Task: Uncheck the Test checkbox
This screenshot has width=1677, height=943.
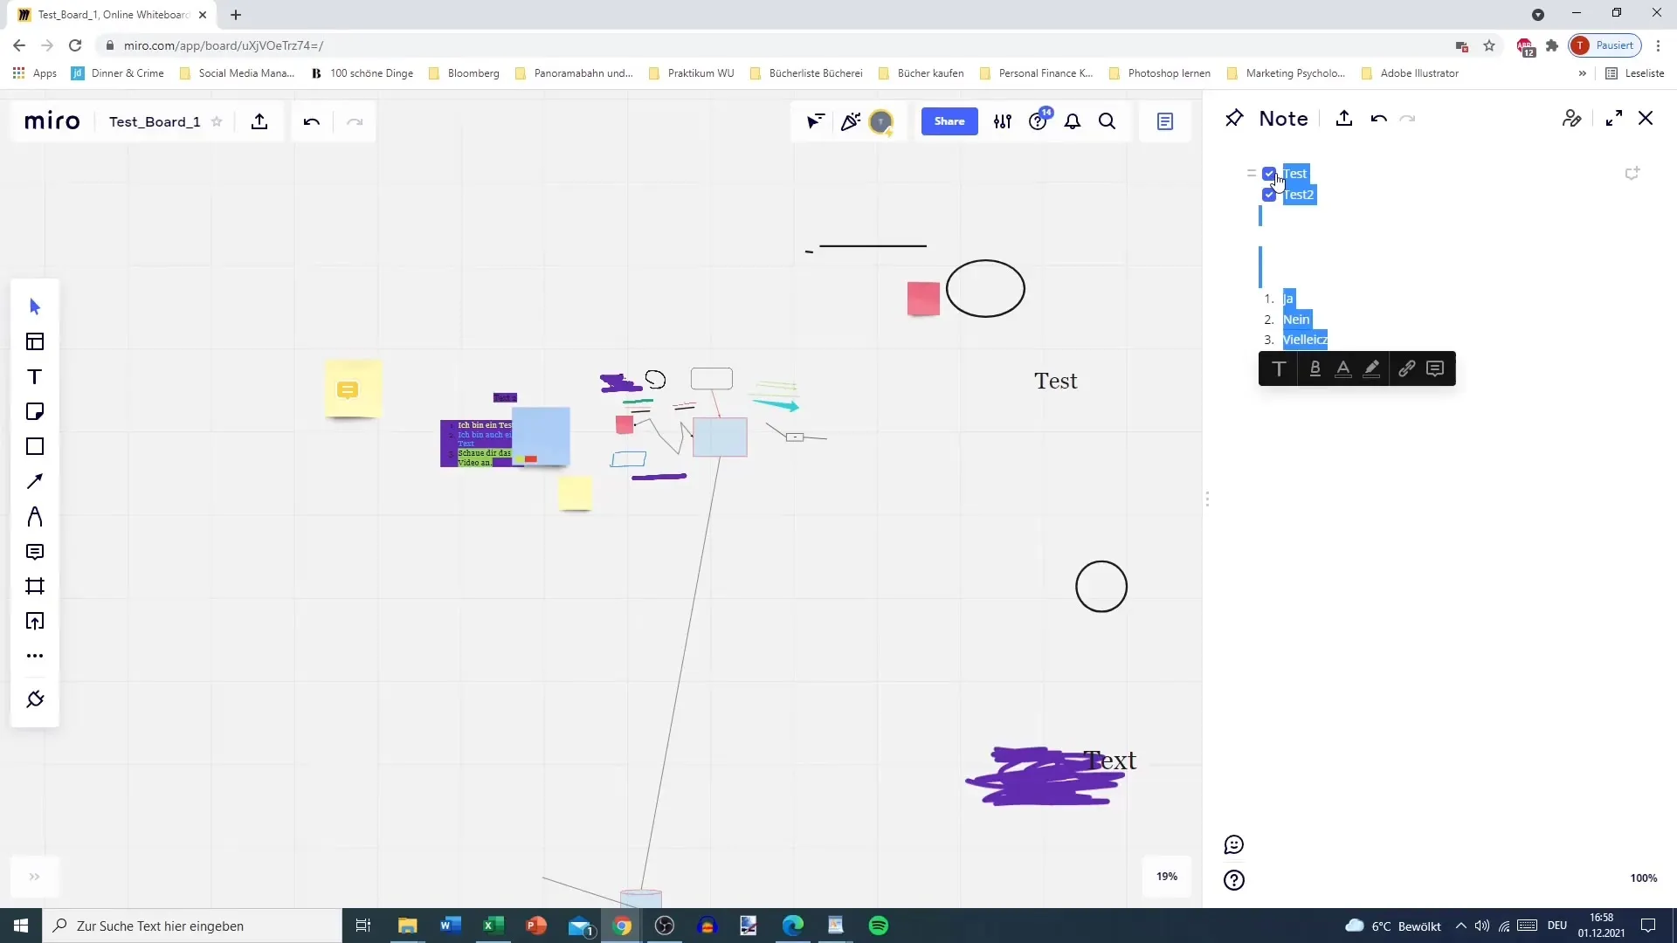Action: point(1269,174)
